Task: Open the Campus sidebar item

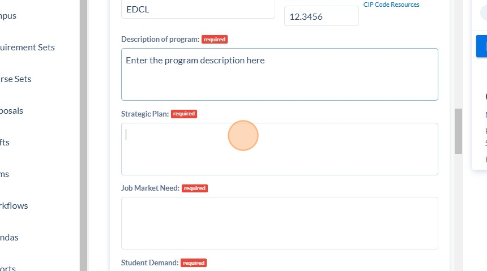Action: pos(8,16)
